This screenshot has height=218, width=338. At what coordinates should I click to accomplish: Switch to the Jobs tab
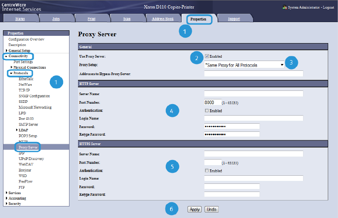56,19
